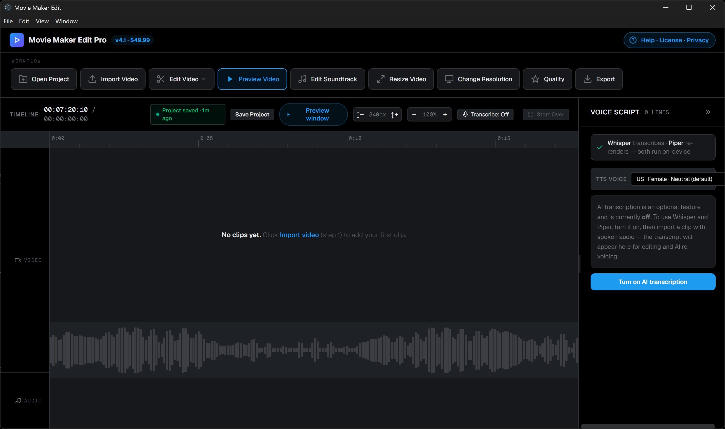Click the audio waveform track
Image resolution: width=725 pixels, height=429 pixels.
pyautogui.click(x=314, y=350)
